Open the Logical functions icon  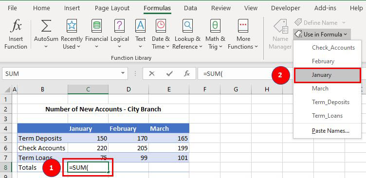pyautogui.click(x=119, y=26)
